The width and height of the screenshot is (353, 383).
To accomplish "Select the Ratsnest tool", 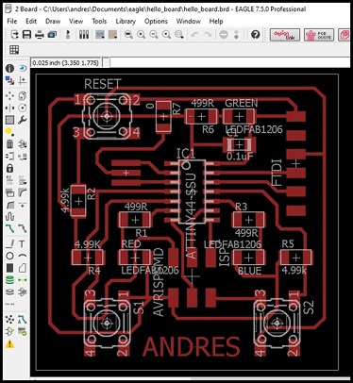I will tap(9, 320).
